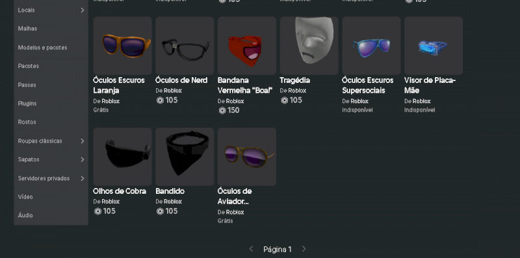Image resolution: width=520 pixels, height=258 pixels.
Task: Select Áudio in the sidebar
Action: click(x=25, y=215)
